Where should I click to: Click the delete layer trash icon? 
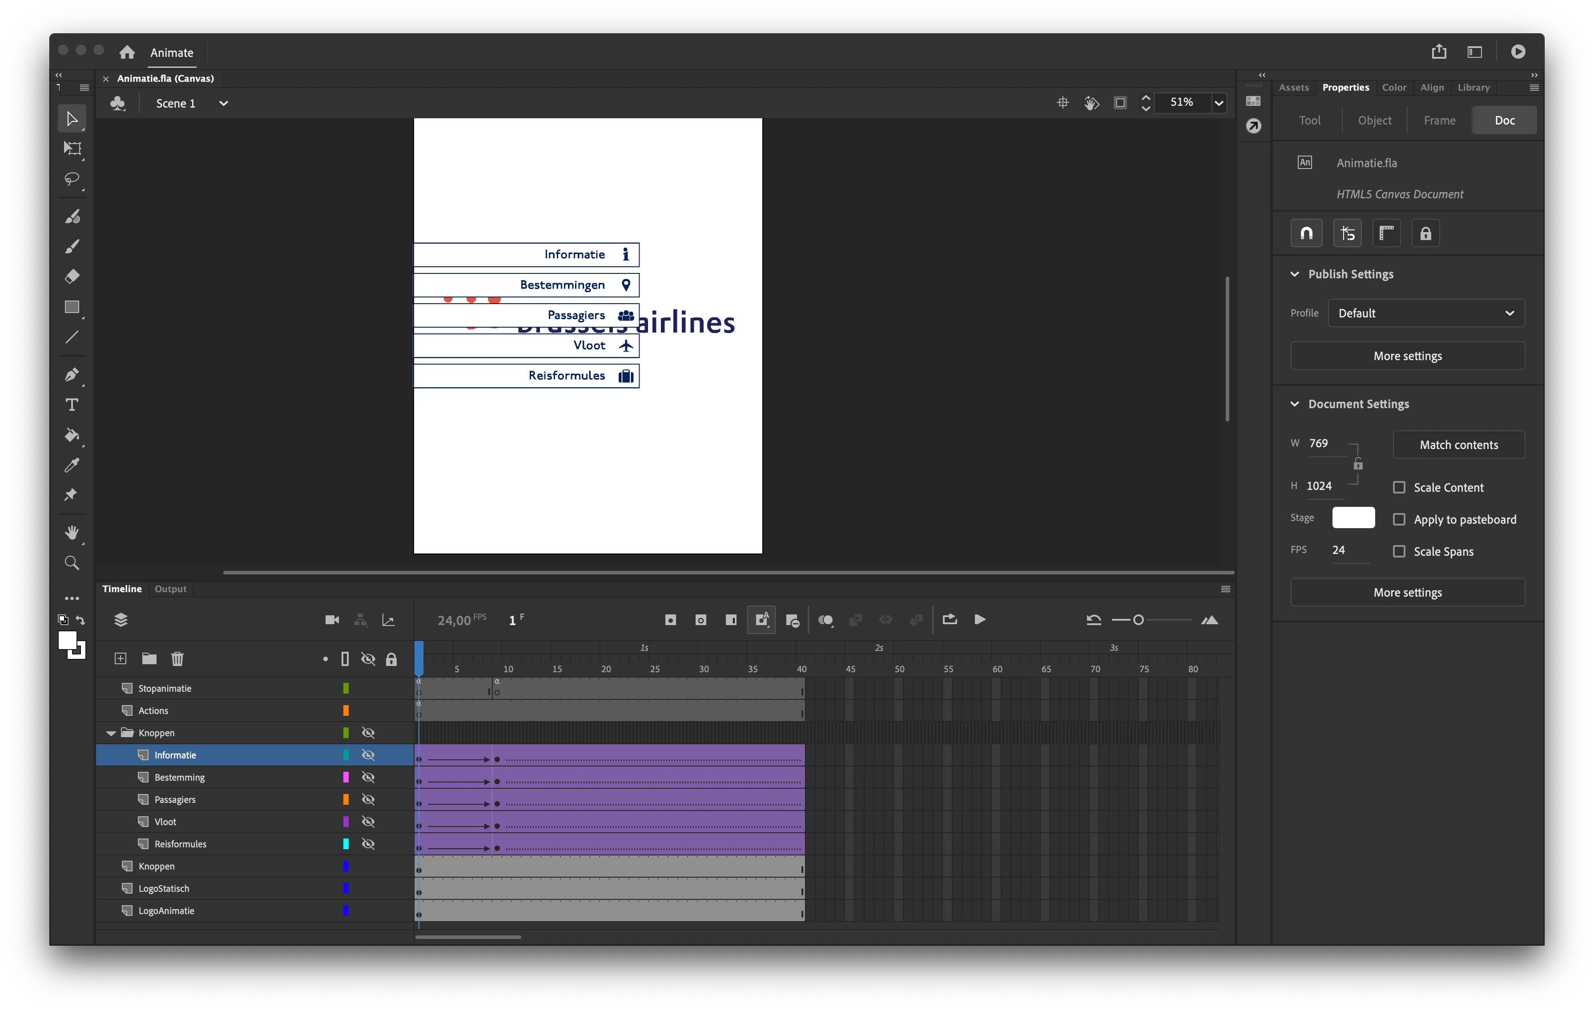(x=177, y=658)
